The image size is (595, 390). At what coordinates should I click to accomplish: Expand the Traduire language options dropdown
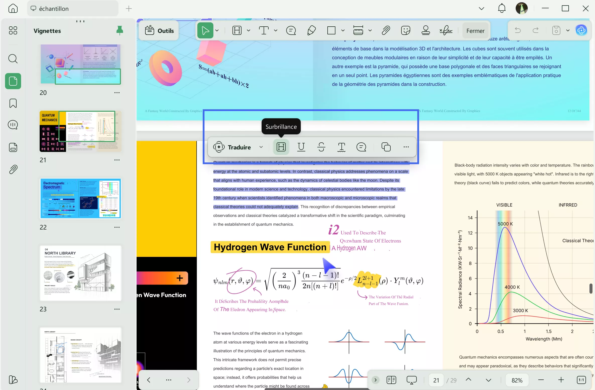(261, 147)
